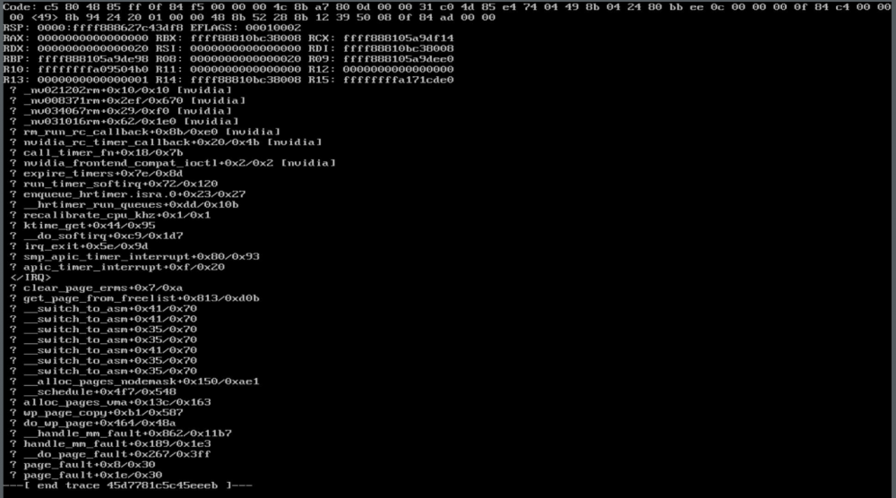Click the __handle_mm_fault+0x862/0x11b7 line

click(121, 434)
